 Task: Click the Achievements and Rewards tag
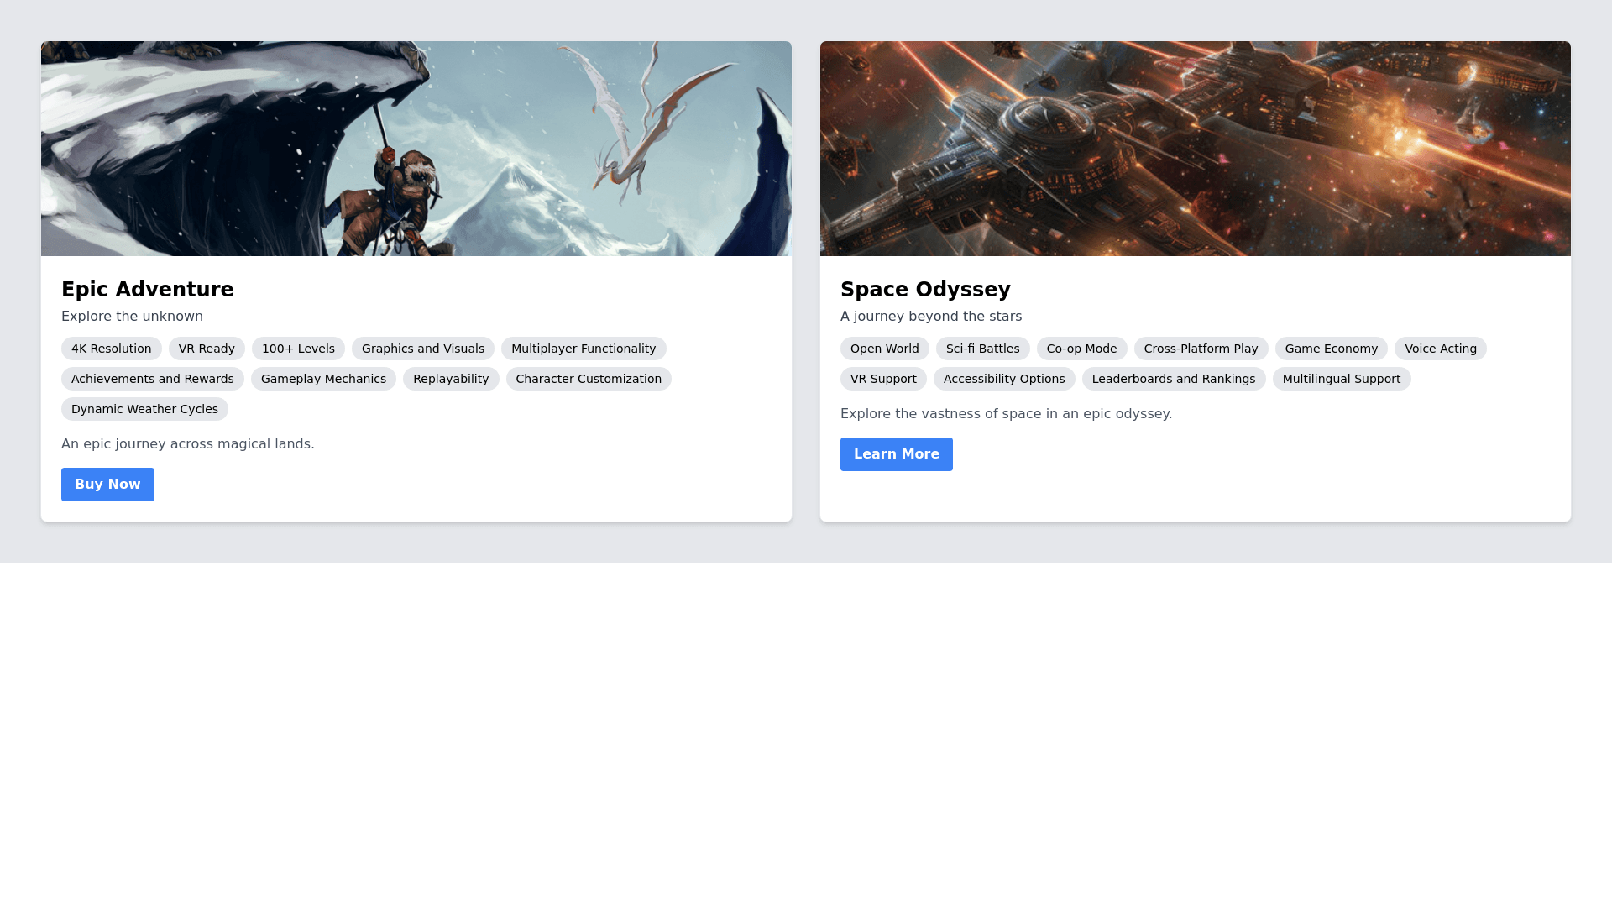(x=152, y=379)
